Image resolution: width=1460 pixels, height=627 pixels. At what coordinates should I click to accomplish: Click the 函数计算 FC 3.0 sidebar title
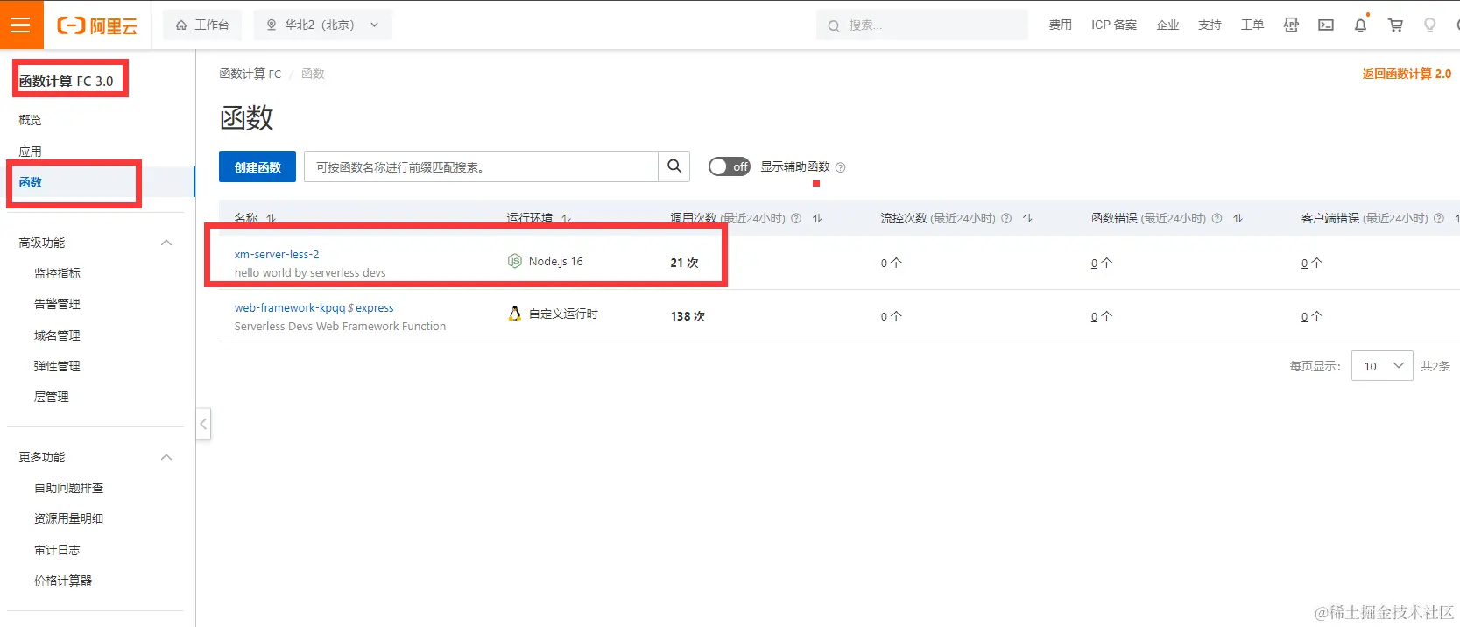[x=67, y=81]
